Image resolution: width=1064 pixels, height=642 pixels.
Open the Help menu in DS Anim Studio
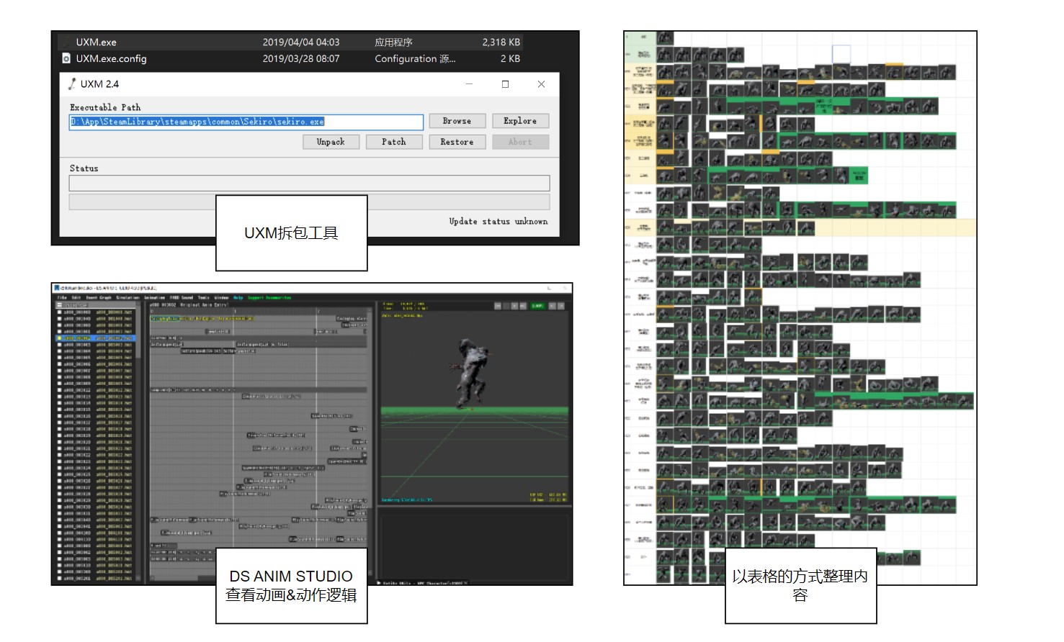click(238, 297)
